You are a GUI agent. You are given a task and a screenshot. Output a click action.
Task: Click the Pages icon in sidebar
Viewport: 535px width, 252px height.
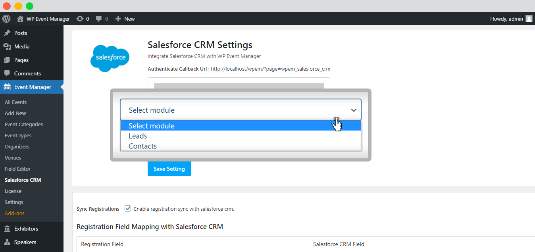[7, 60]
